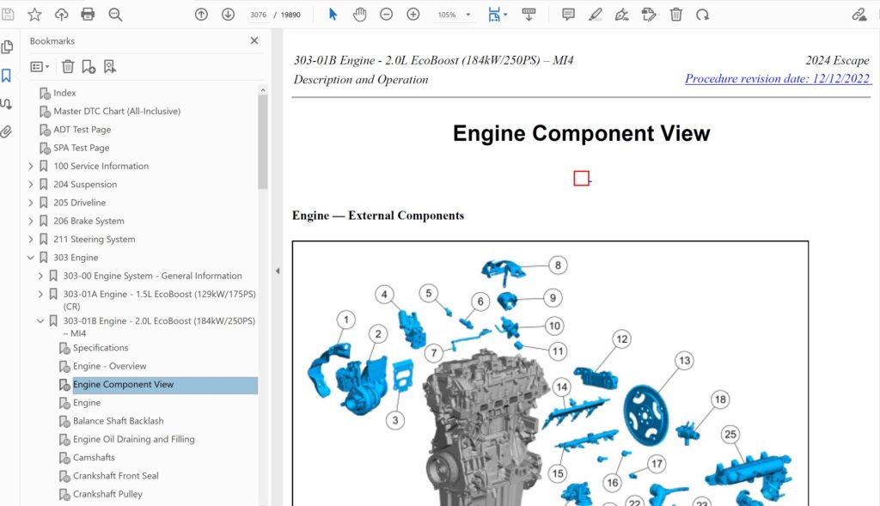Screen dimensions: 880x506
Task: Click the zoom out minus icon
Action: tap(387, 15)
